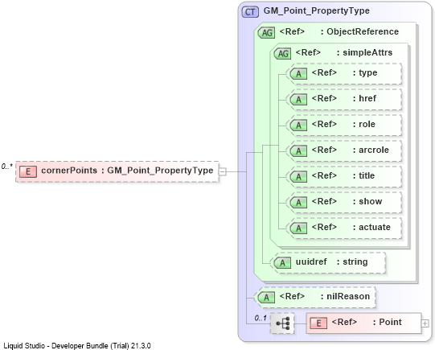The width and height of the screenshot is (435, 350).
Task: Click the A icon beside nilReason
Action: (267, 298)
